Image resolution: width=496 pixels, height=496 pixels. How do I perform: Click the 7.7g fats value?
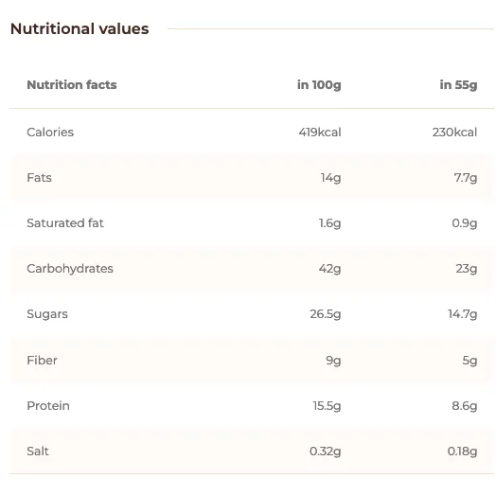pyautogui.click(x=466, y=178)
